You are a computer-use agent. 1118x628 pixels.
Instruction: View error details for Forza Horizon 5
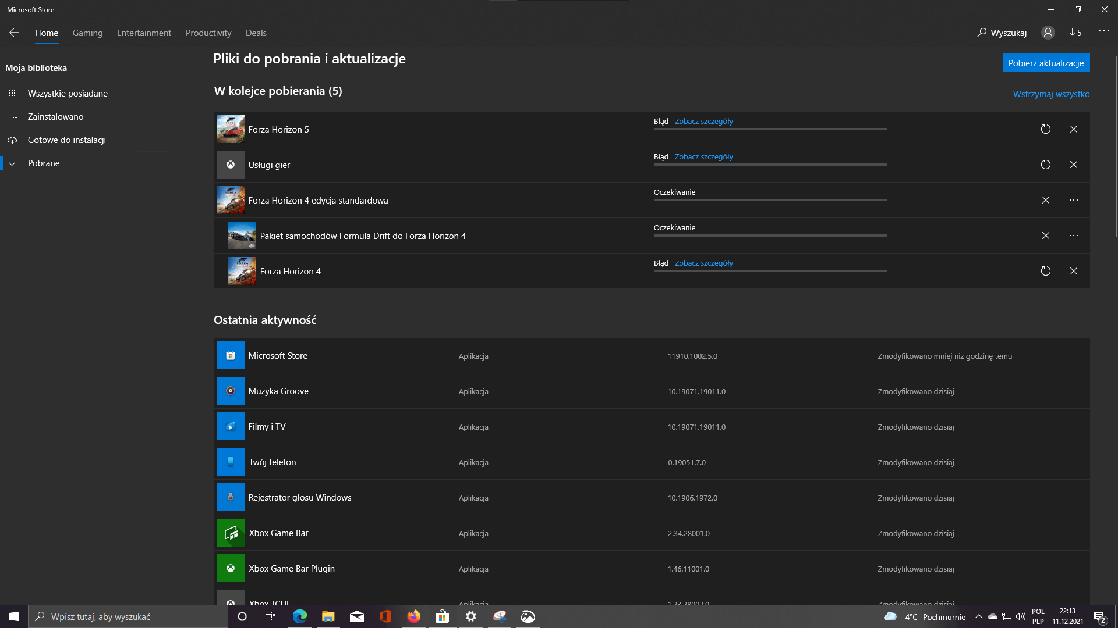coord(703,122)
